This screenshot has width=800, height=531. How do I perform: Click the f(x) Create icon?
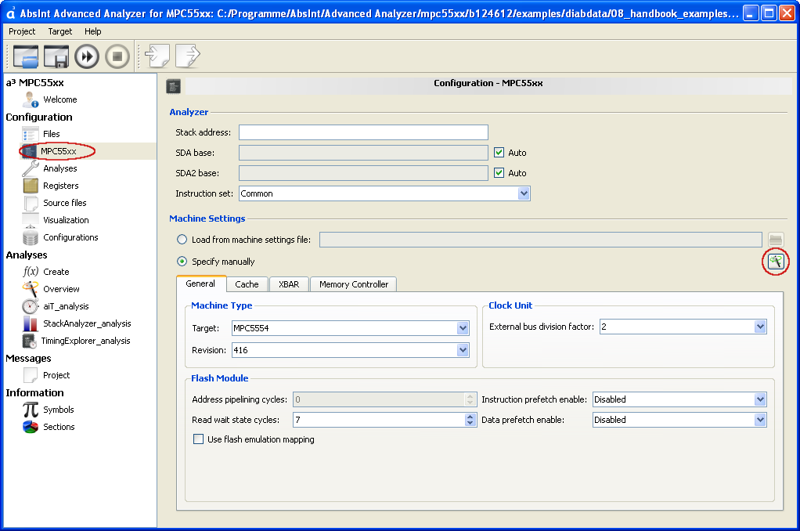pos(31,272)
